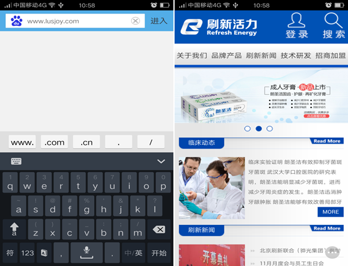Tap the Baidu paw logo icon
348x266 pixels.
(x=16, y=21)
